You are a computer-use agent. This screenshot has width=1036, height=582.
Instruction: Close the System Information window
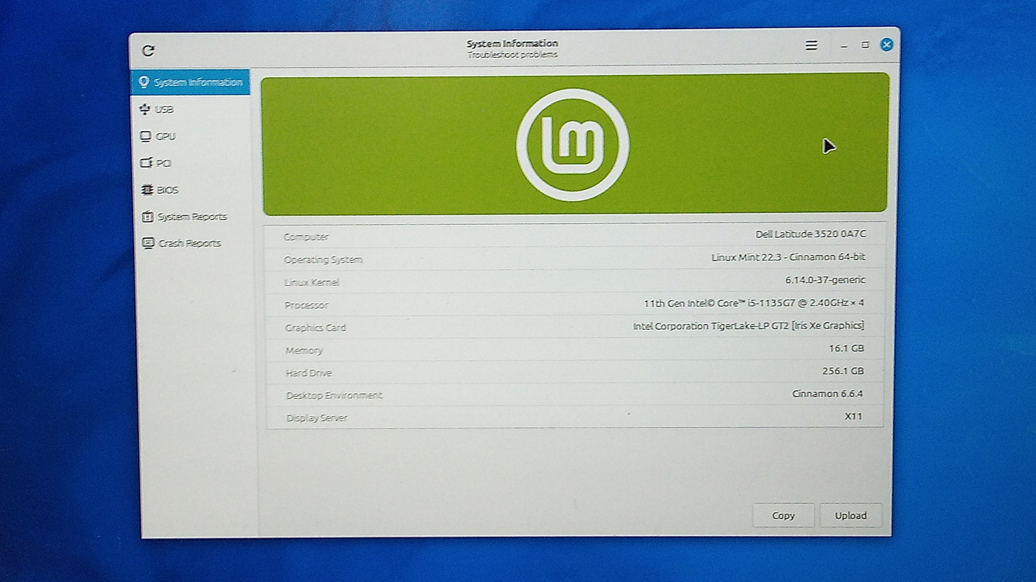coord(886,45)
